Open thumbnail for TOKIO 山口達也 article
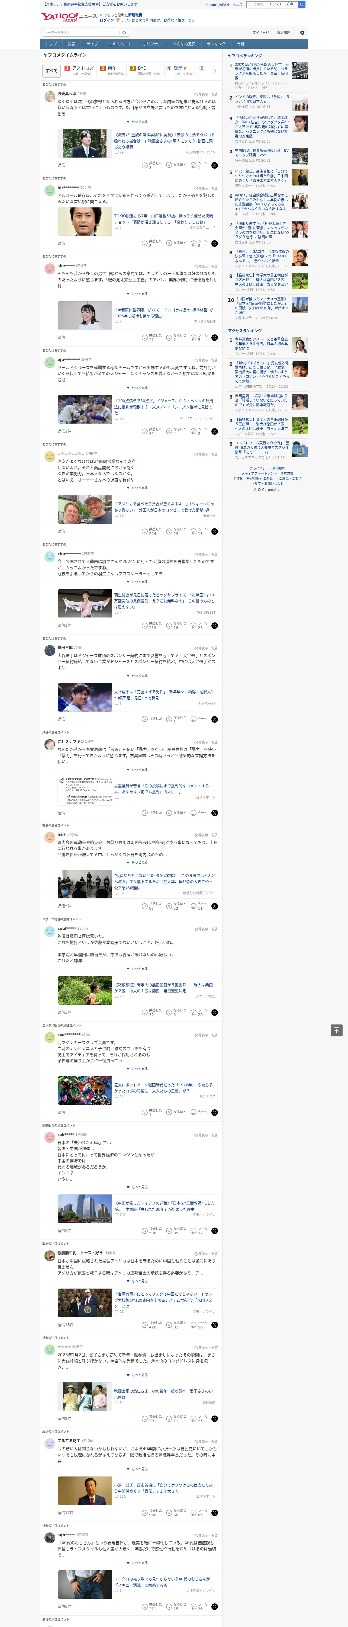This screenshot has width=348, height=1627. click(85, 222)
